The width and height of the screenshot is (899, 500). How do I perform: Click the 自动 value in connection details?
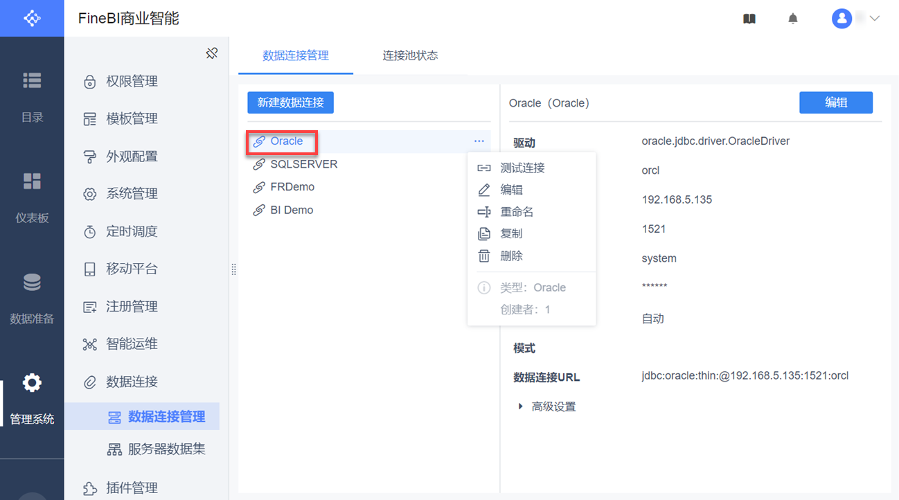[652, 319]
